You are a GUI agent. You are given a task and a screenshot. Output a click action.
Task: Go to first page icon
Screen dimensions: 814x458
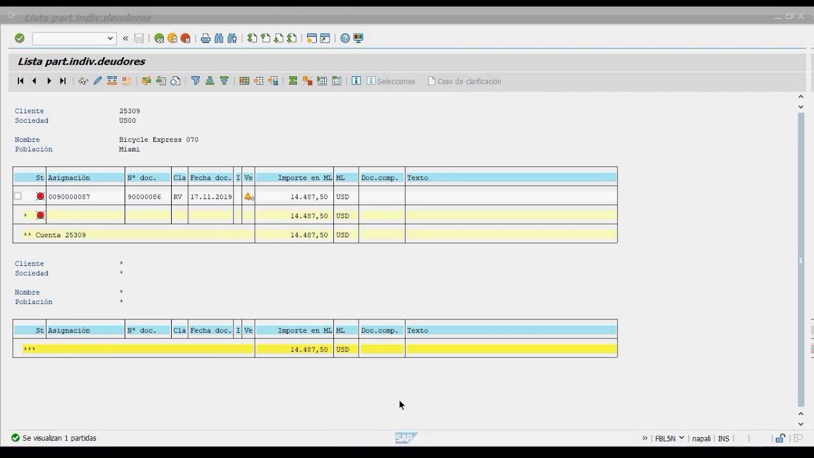coord(252,38)
